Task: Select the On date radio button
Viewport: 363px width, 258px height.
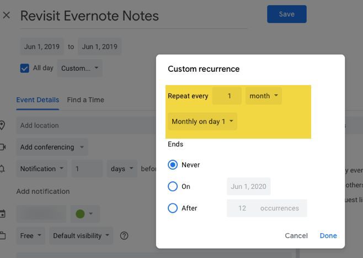Action: coord(173,187)
